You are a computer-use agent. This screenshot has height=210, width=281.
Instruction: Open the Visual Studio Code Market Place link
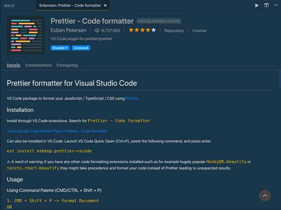[57, 131]
